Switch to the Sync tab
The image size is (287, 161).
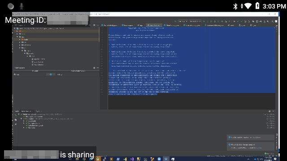(x=39, y=111)
